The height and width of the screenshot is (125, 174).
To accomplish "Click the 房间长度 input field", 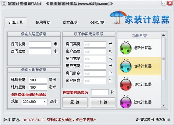I will 40,44.
